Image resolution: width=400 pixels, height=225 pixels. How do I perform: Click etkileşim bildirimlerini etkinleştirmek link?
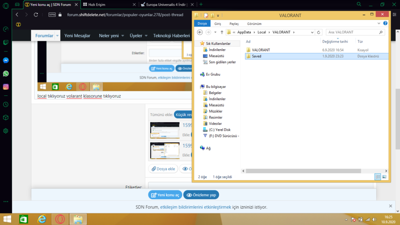coord(196,207)
